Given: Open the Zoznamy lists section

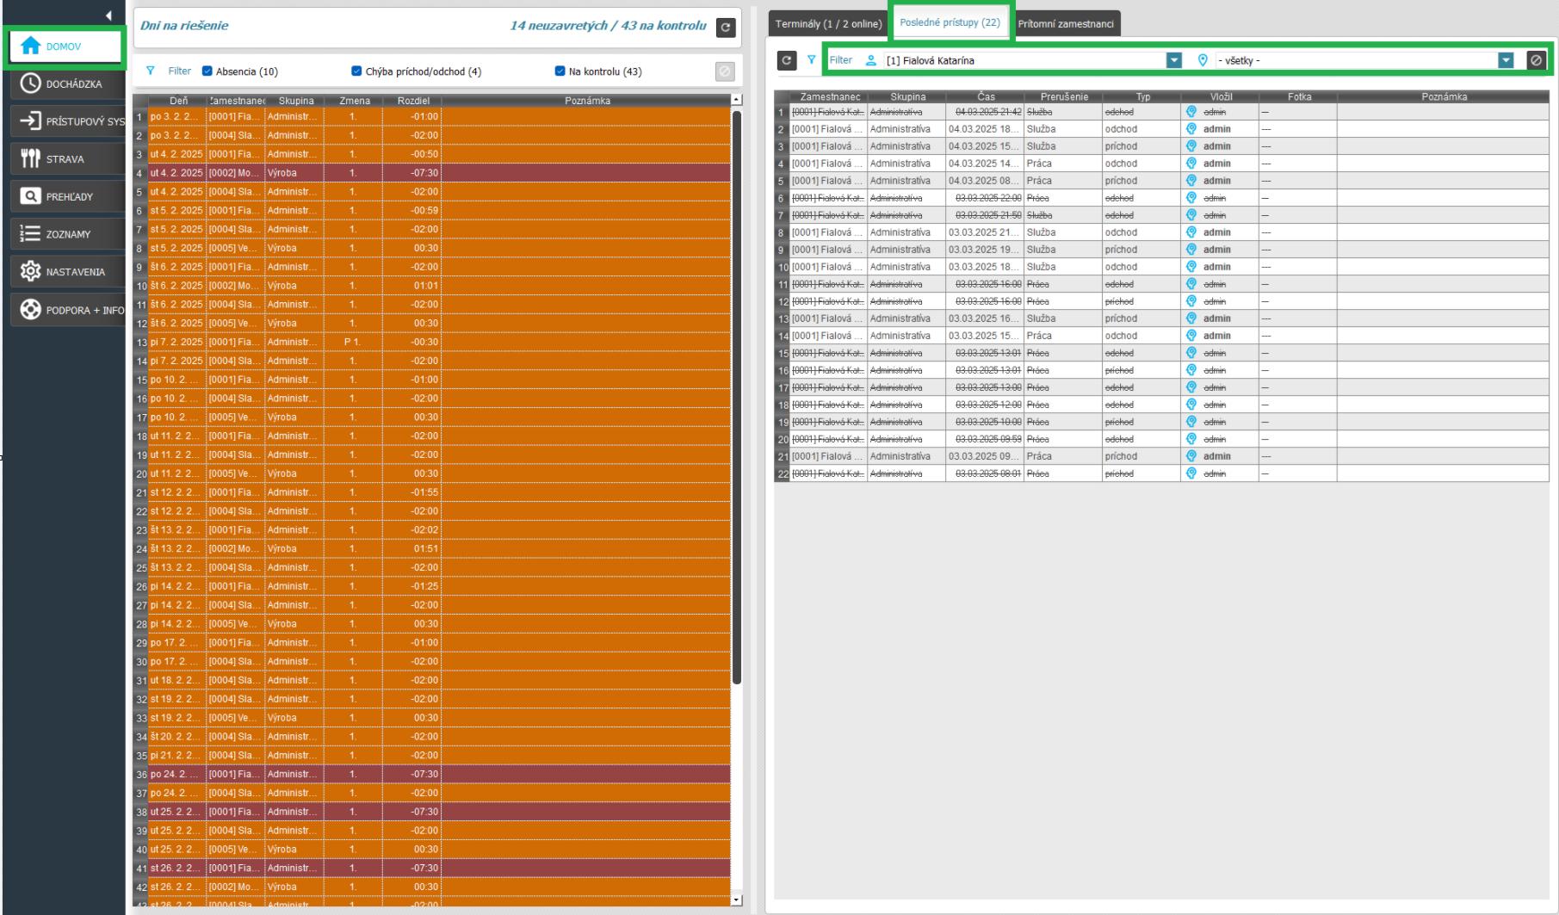Looking at the screenshot, I should point(67,234).
